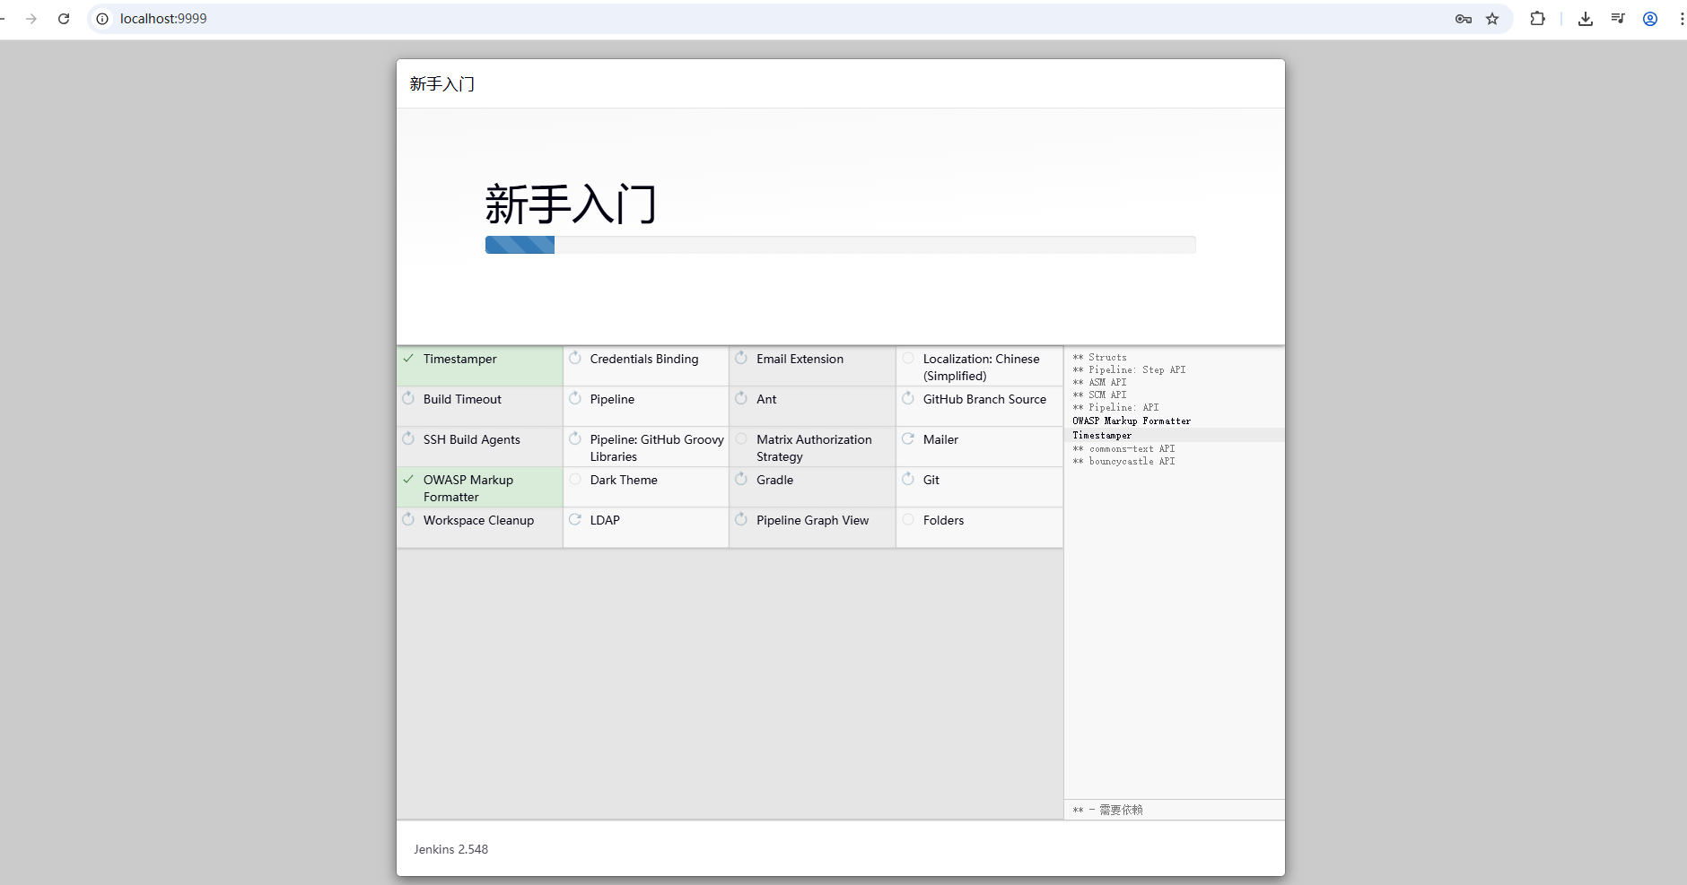Click the installation progress bar
Viewport: 1687px width, 885px height.
click(840, 245)
